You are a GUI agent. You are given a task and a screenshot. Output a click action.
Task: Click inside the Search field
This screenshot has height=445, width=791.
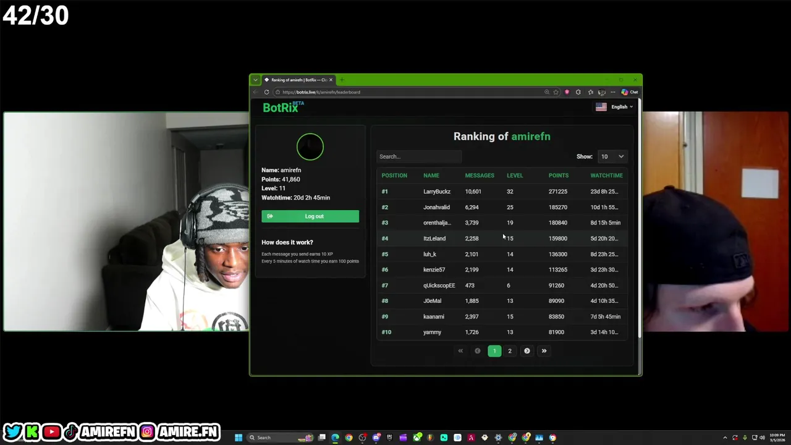click(x=419, y=156)
